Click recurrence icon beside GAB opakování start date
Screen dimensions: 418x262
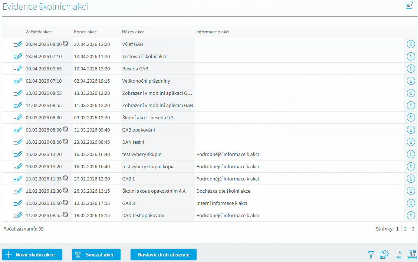(65, 129)
